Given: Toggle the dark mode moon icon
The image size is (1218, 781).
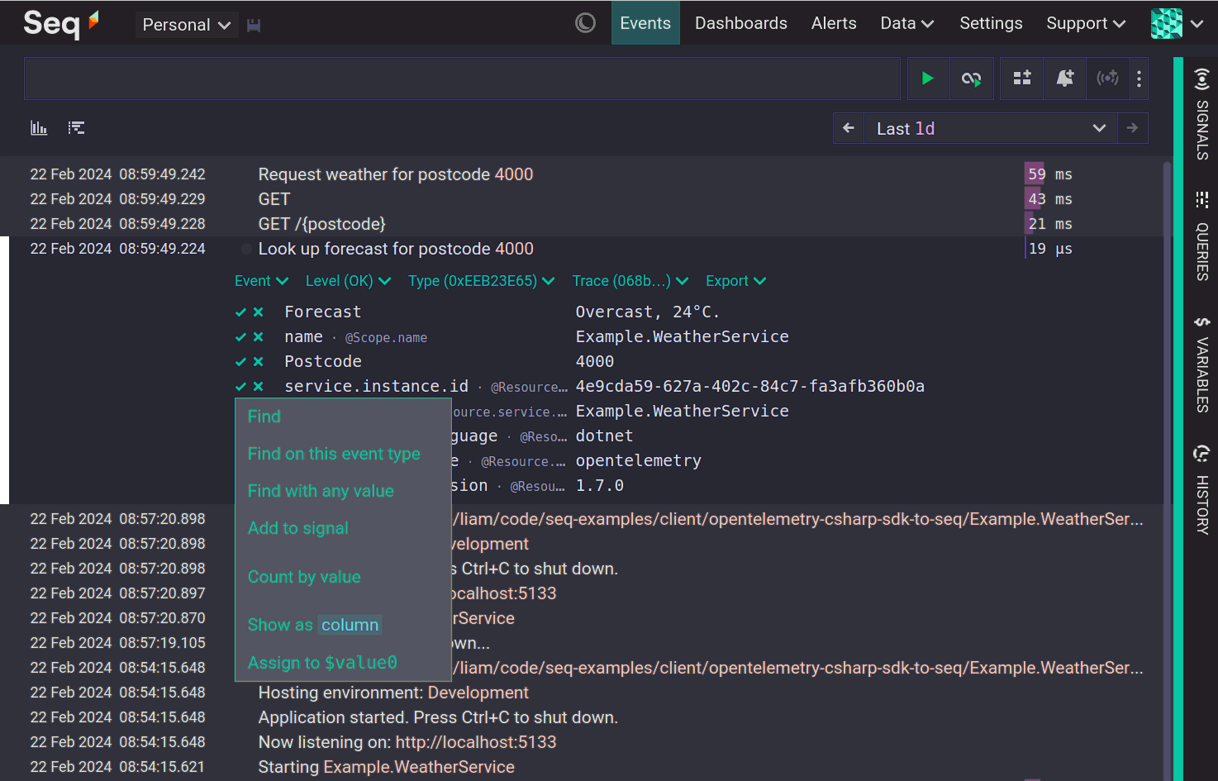Looking at the screenshot, I should (585, 23).
